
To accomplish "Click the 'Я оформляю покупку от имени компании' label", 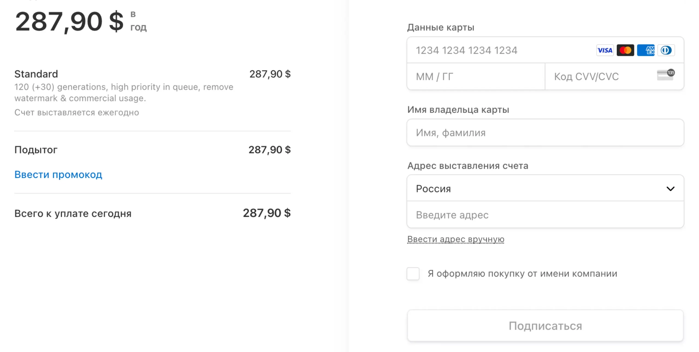I will pyautogui.click(x=522, y=274).
